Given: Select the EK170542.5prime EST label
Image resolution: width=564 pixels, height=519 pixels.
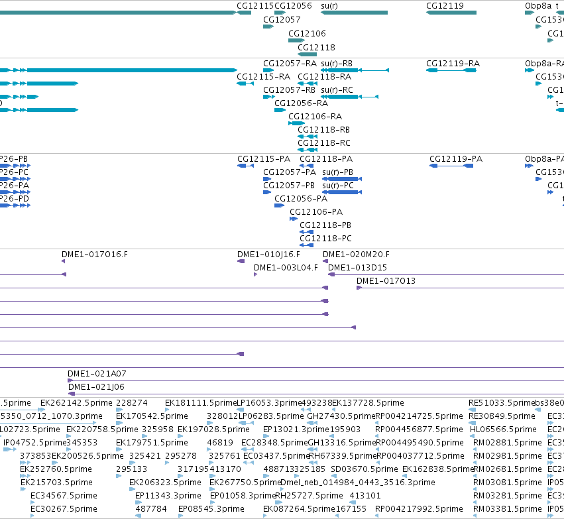Looking at the screenshot, I should coord(152,416).
